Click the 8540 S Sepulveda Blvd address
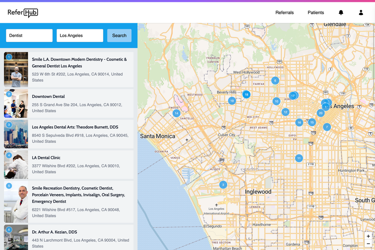The image size is (375, 250). pyautogui.click(x=80, y=138)
